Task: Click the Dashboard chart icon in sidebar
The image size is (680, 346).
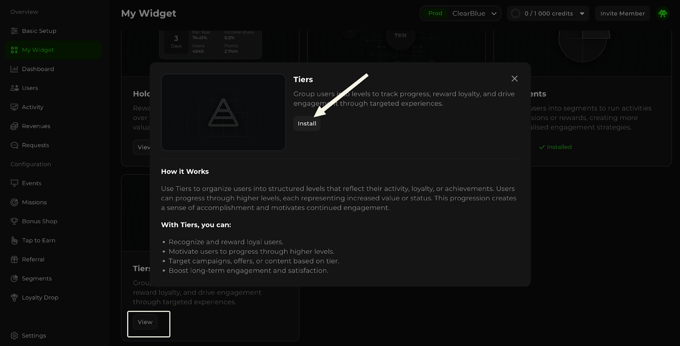Action: [x=14, y=69]
